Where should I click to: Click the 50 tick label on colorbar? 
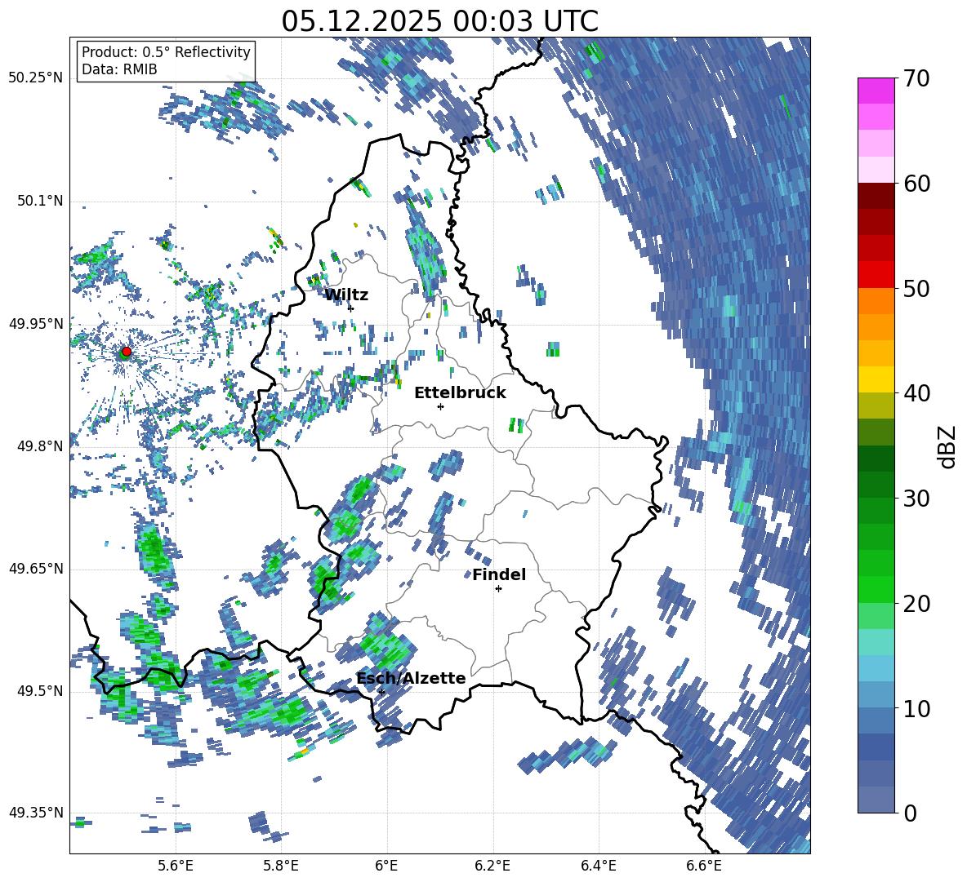pos(916,288)
